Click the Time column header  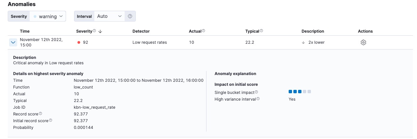(x=25, y=31)
